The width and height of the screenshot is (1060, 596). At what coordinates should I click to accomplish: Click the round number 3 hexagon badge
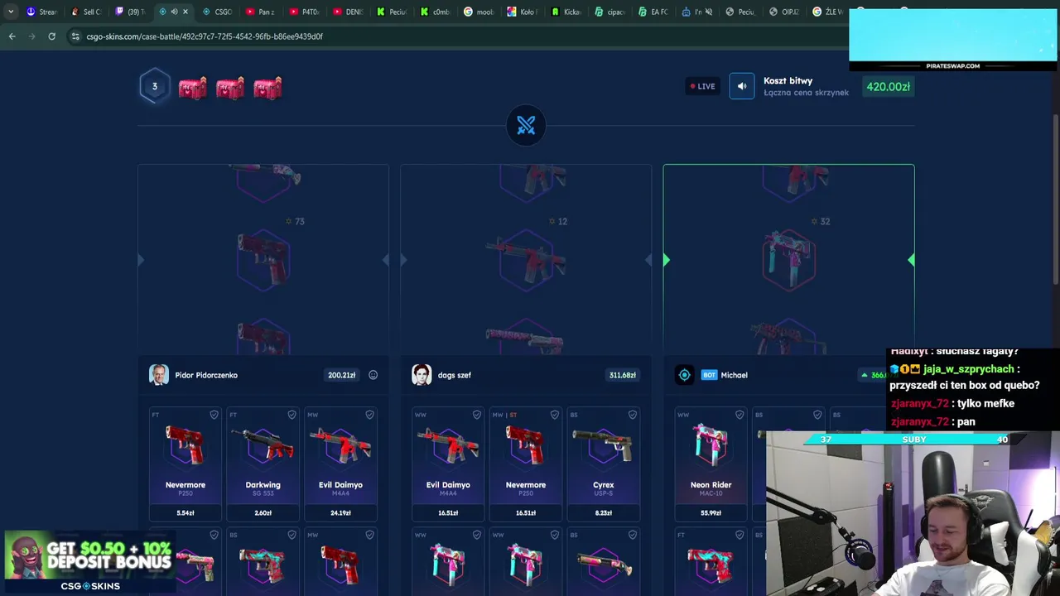(x=154, y=86)
